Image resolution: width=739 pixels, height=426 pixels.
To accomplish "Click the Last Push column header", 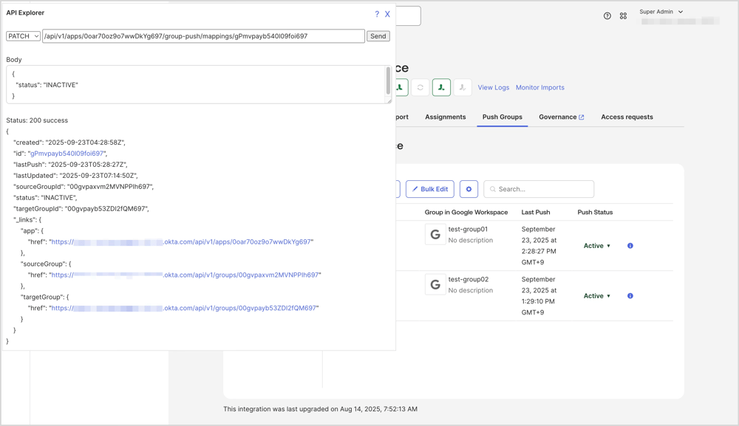I will [535, 213].
